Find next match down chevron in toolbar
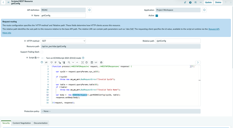The width and height of the screenshot is (233, 128). click(73, 62)
